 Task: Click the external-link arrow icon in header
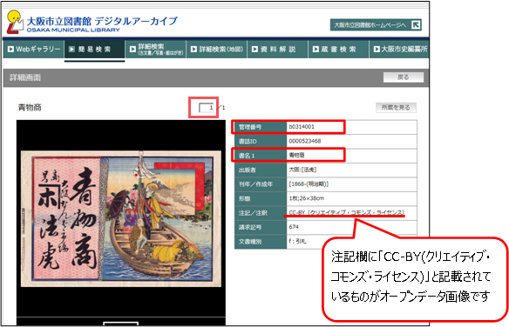[416, 25]
